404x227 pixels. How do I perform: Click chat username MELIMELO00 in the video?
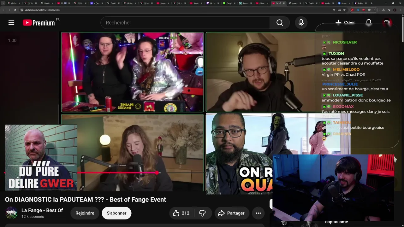tap(346, 69)
